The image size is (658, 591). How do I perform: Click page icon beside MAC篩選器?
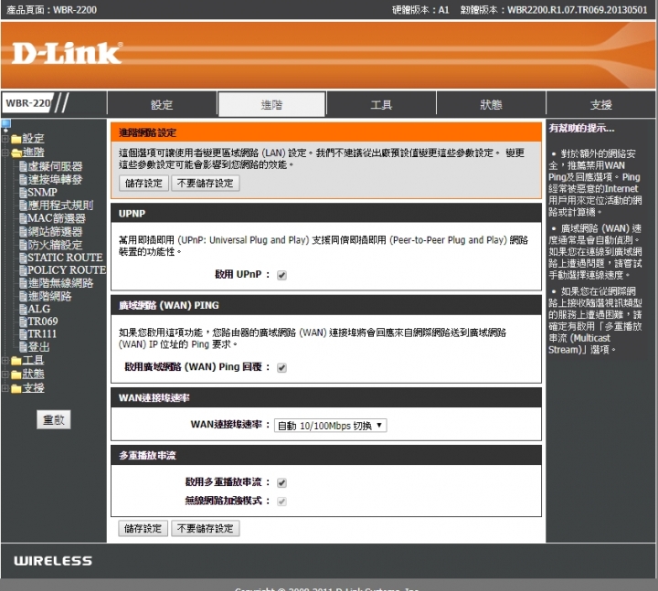point(24,218)
